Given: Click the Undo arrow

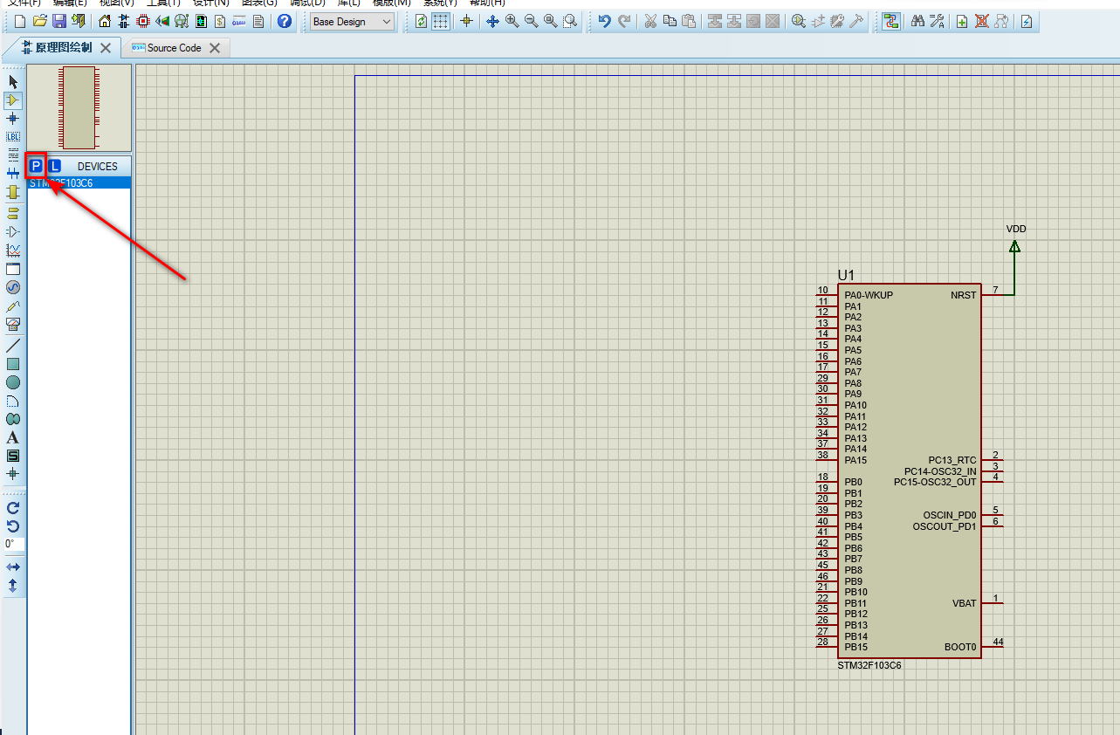Looking at the screenshot, I should pos(604,21).
